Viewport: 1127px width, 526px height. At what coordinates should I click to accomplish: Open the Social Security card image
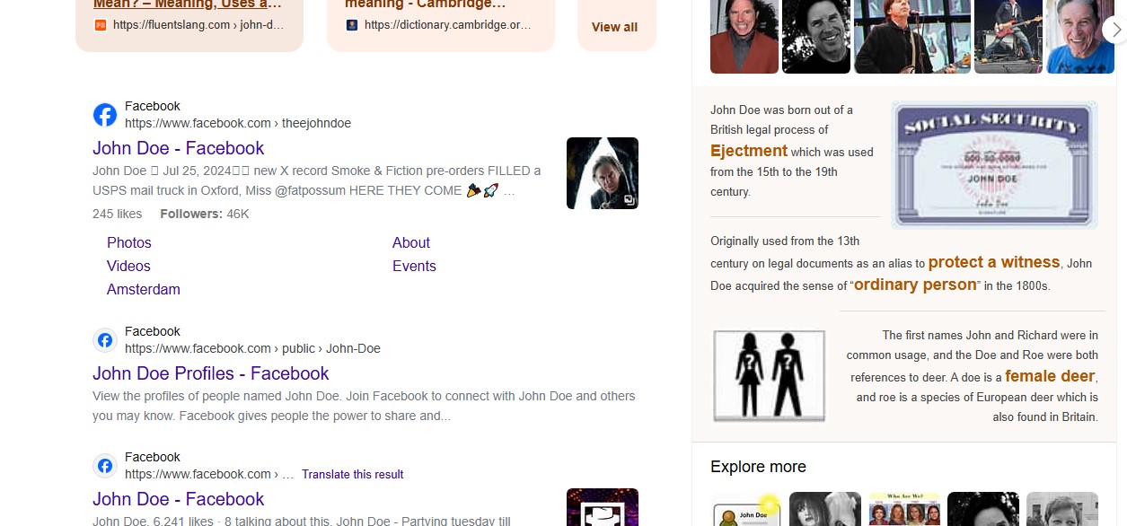click(995, 165)
